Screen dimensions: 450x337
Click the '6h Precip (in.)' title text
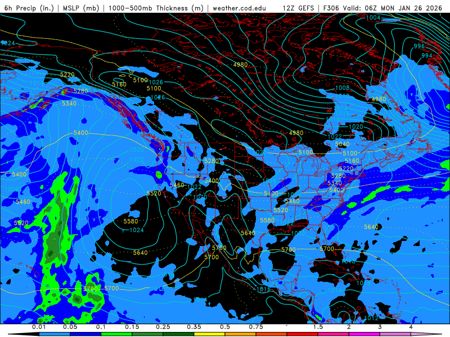coord(29,8)
